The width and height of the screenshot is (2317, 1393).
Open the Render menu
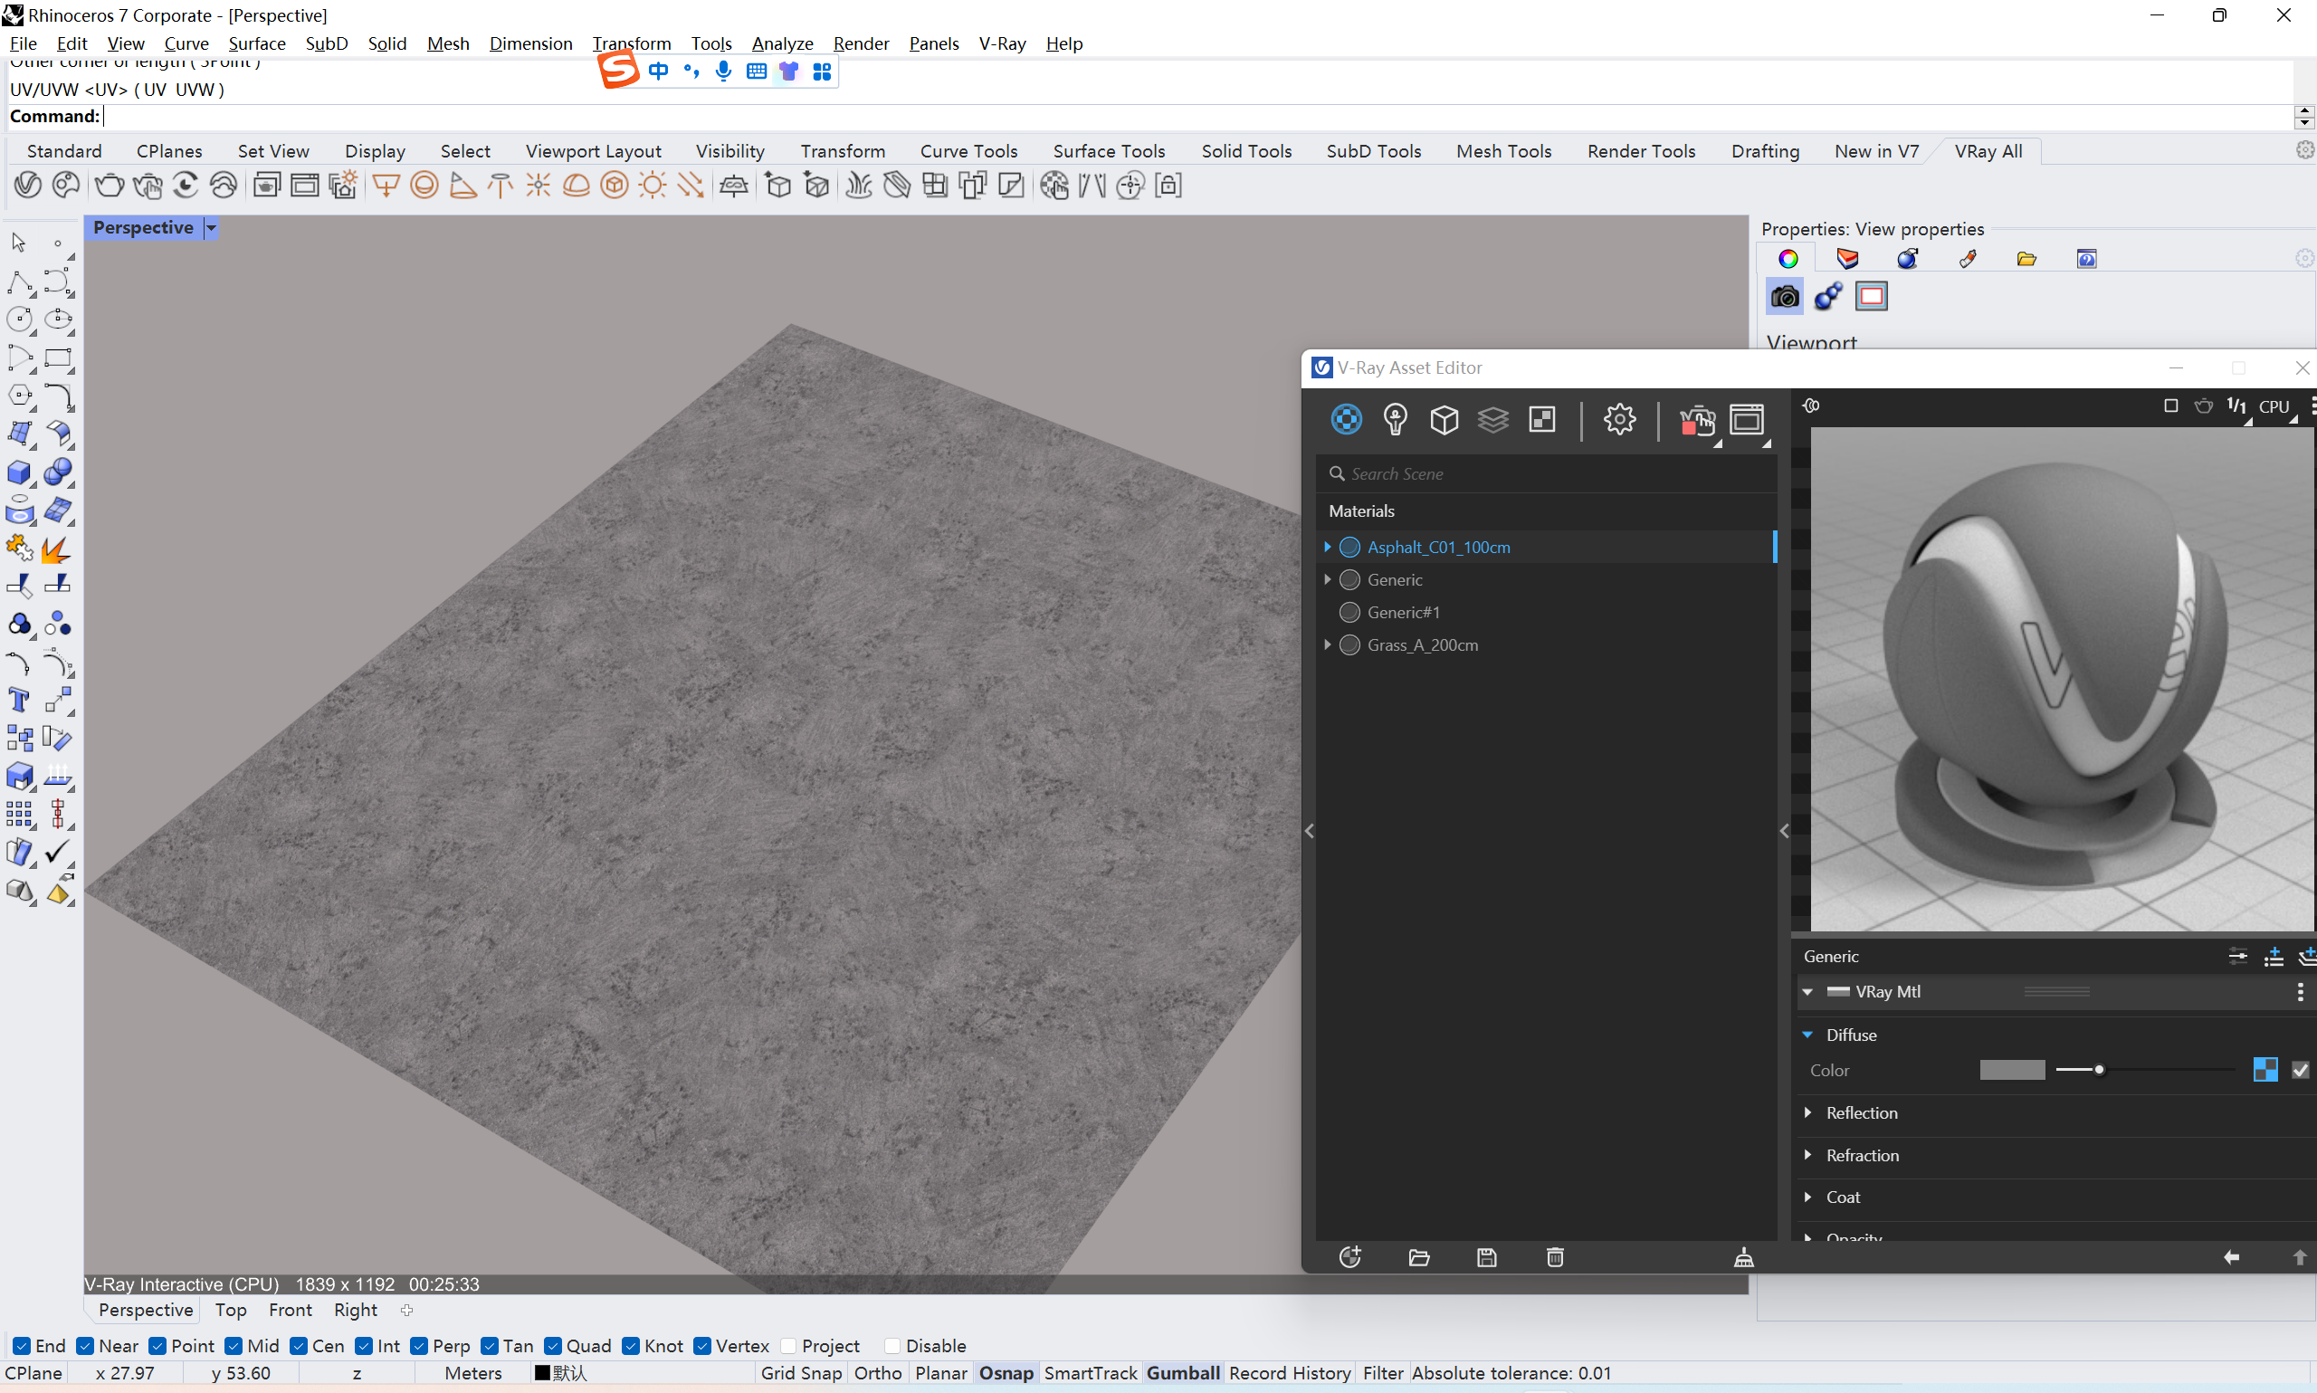click(861, 43)
